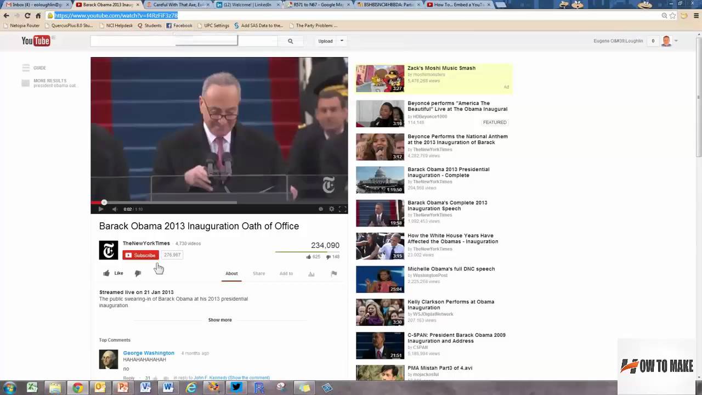This screenshot has height=395, width=702.
Task: Open the UPC Settings bookmark
Action: (x=213, y=25)
